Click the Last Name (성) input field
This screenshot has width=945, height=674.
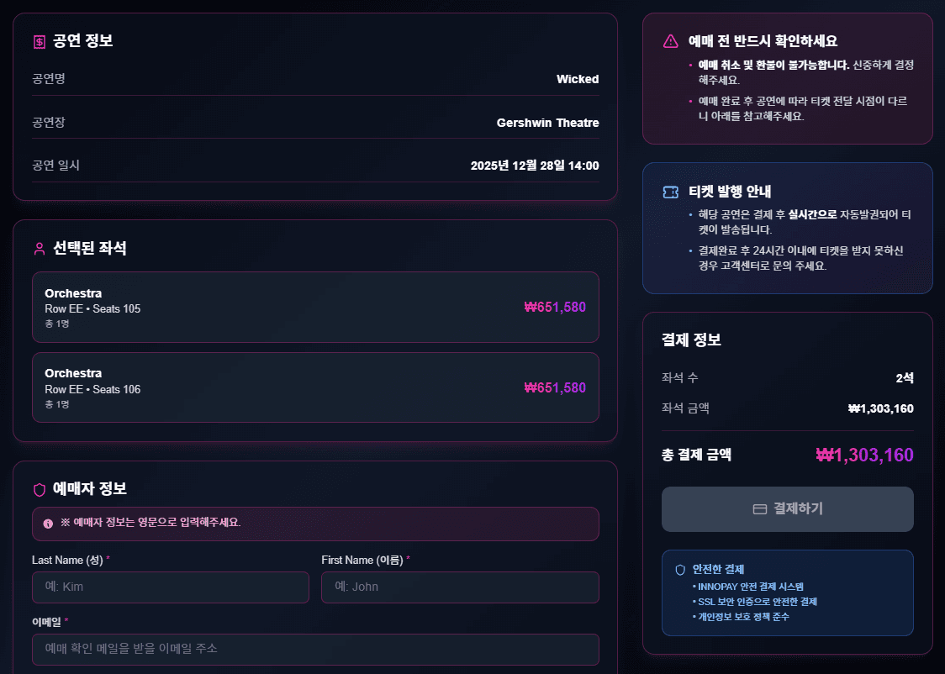pyautogui.click(x=170, y=587)
